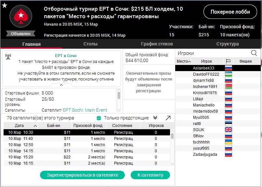
Task: Click 'Зарегистрироваться в сателлите' button
Action: click(x=82, y=175)
